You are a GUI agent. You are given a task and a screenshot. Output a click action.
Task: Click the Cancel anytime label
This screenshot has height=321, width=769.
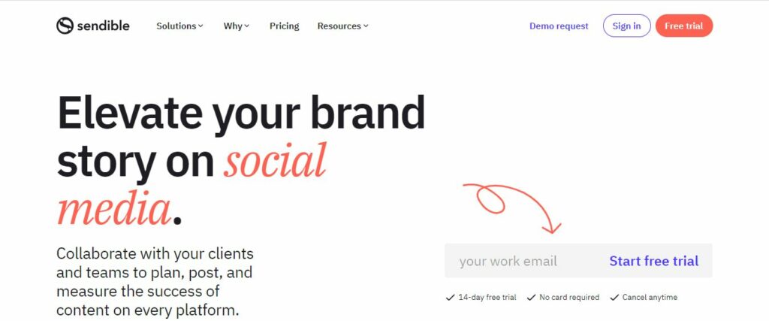(650, 298)
